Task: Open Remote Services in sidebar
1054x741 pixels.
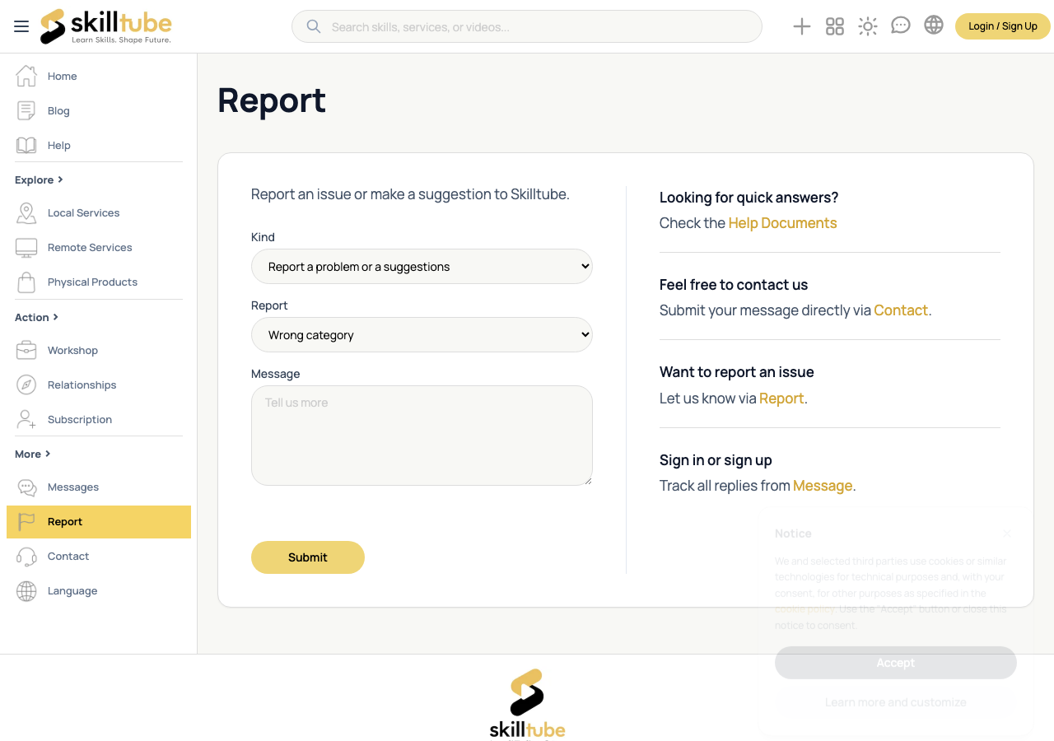Action: point(99,247)
